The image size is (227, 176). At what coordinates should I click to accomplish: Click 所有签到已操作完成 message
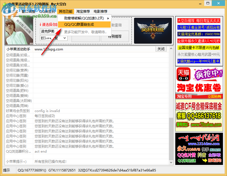(x=50, y=162)
